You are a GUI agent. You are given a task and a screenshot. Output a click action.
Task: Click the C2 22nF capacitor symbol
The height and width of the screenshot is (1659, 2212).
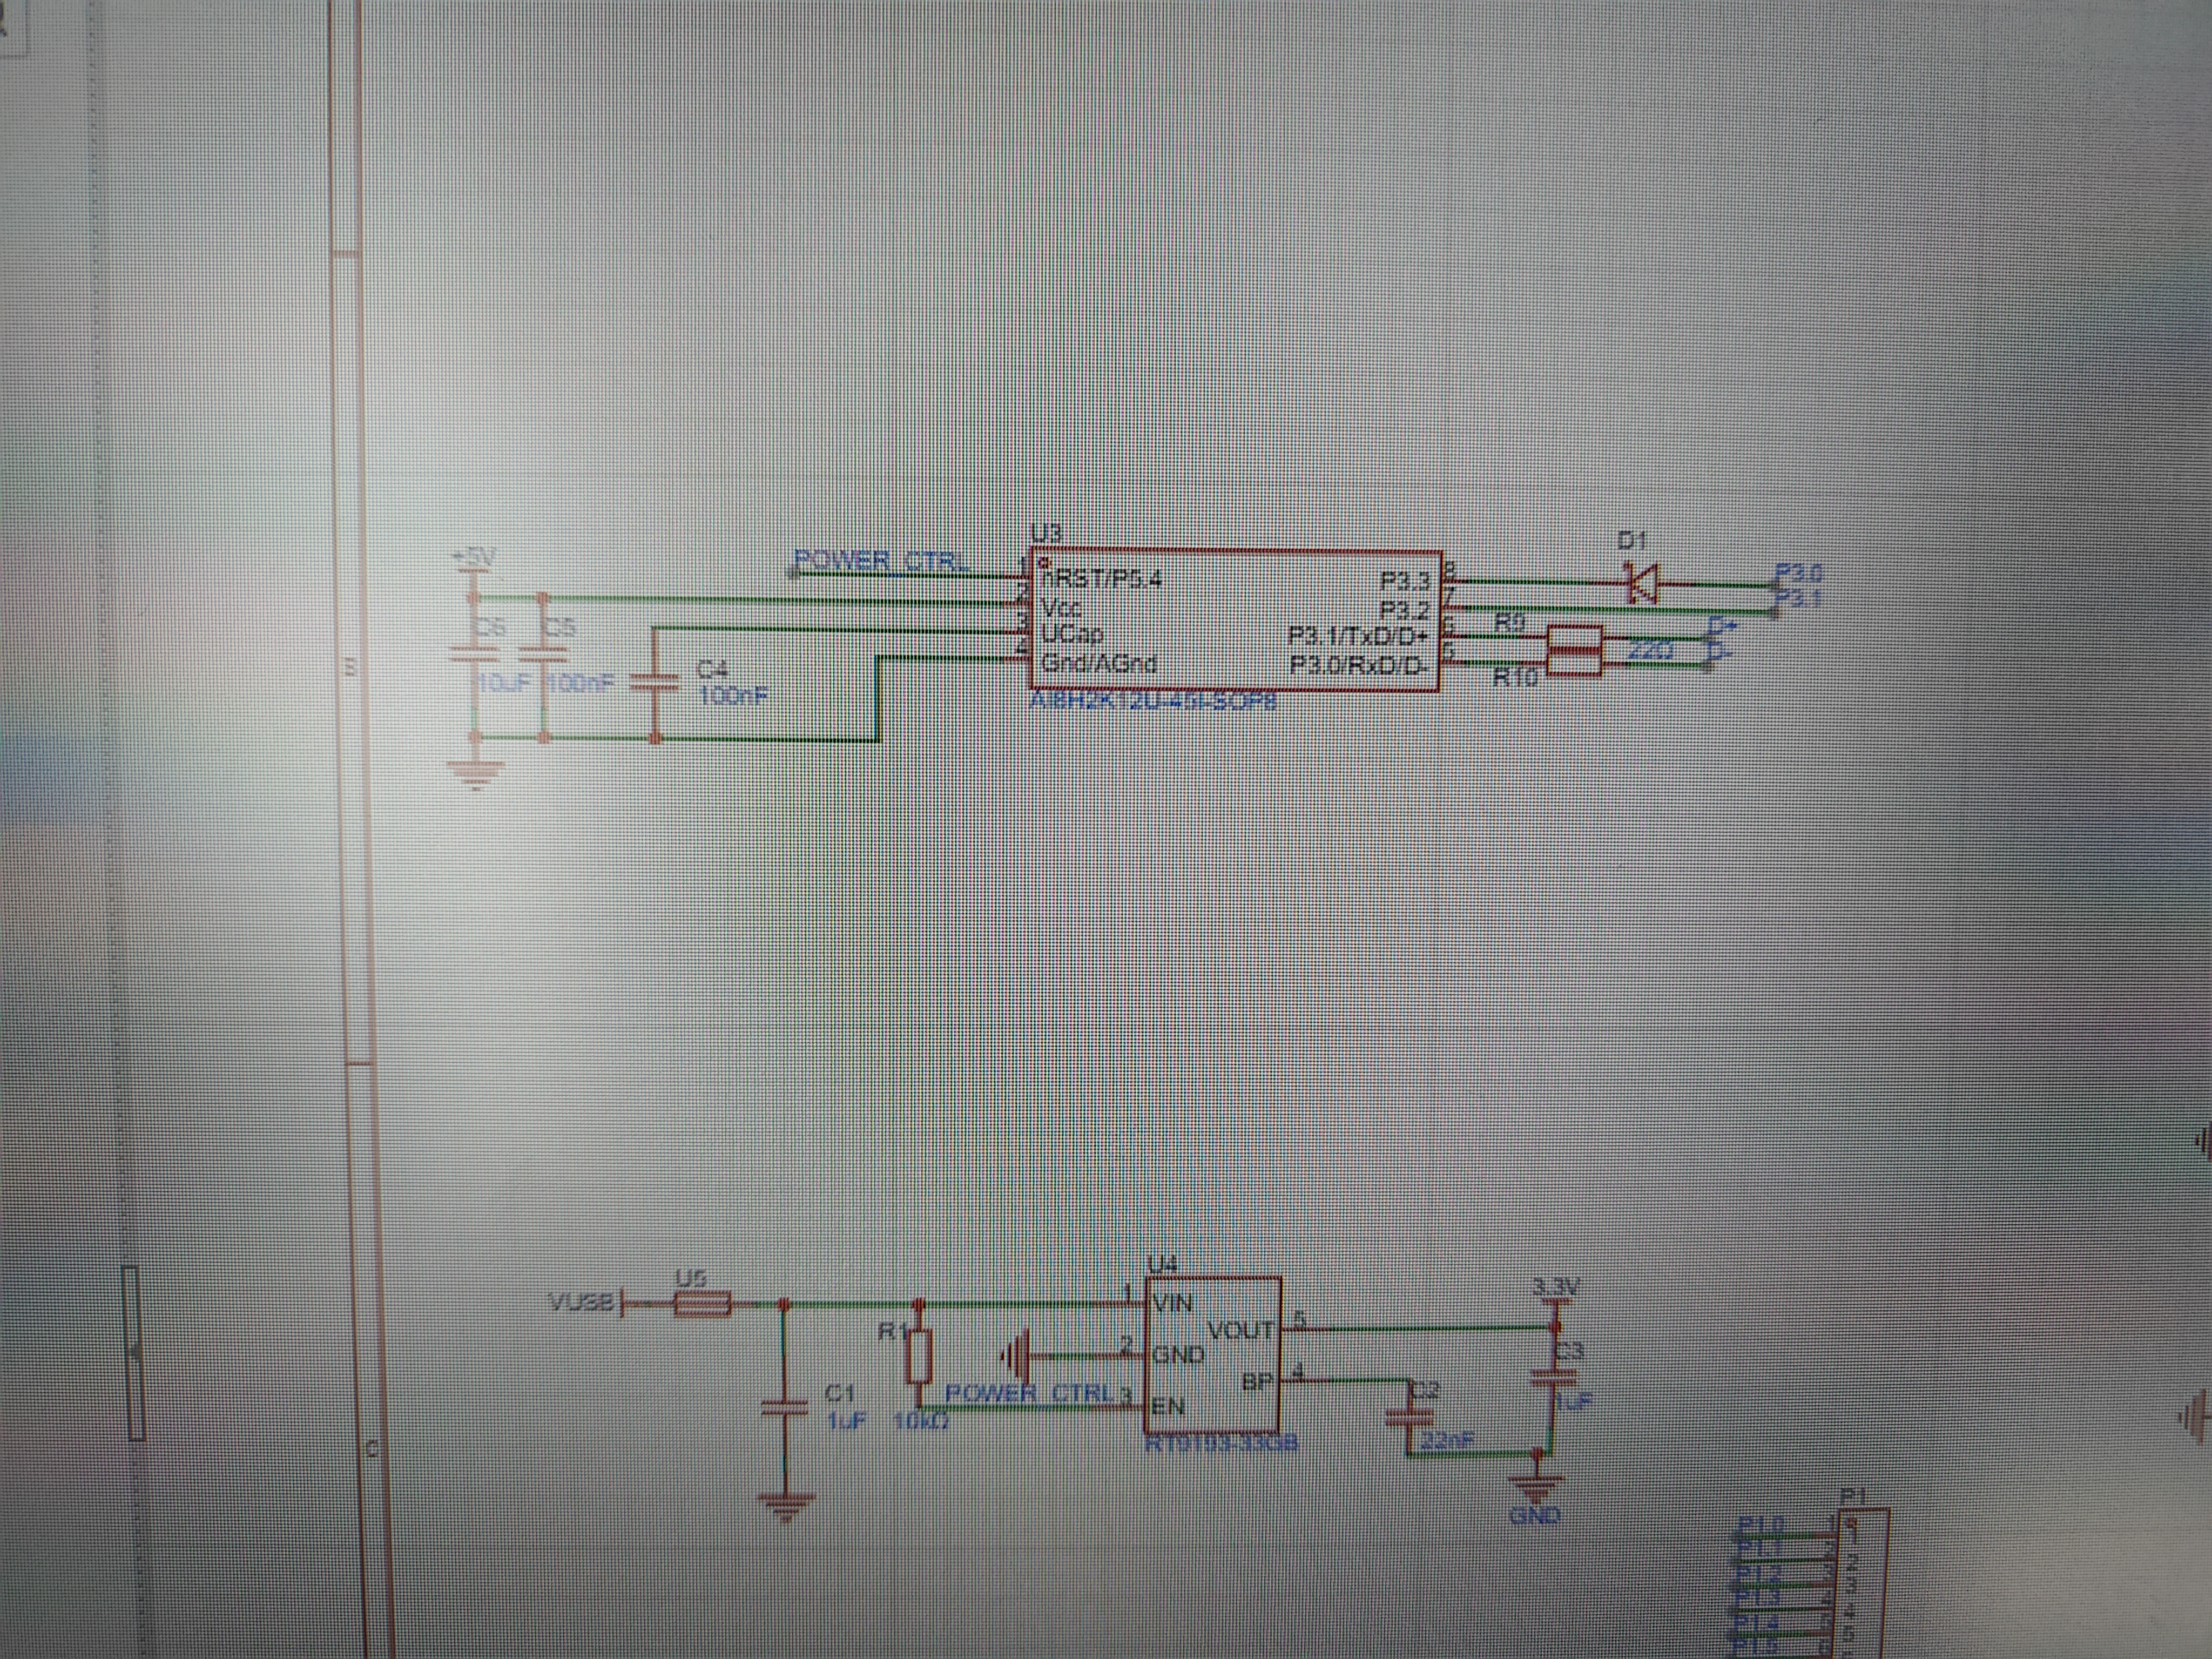pyautogui.click(x=1410, y=1417)
